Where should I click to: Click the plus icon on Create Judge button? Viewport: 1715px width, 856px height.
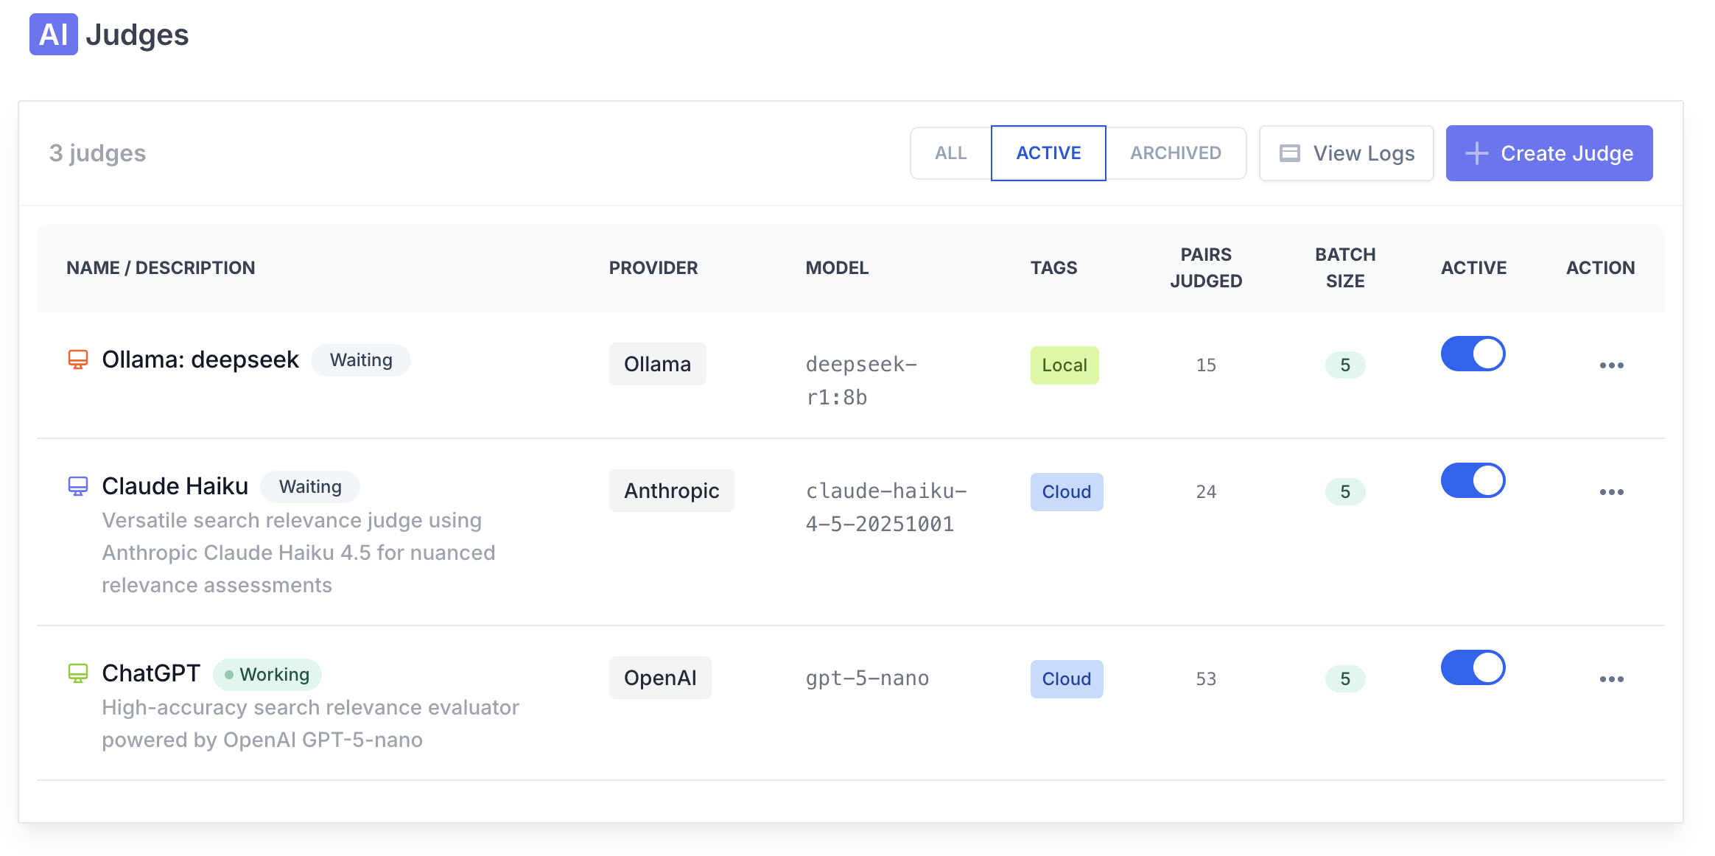click(x=1476, y=153)
